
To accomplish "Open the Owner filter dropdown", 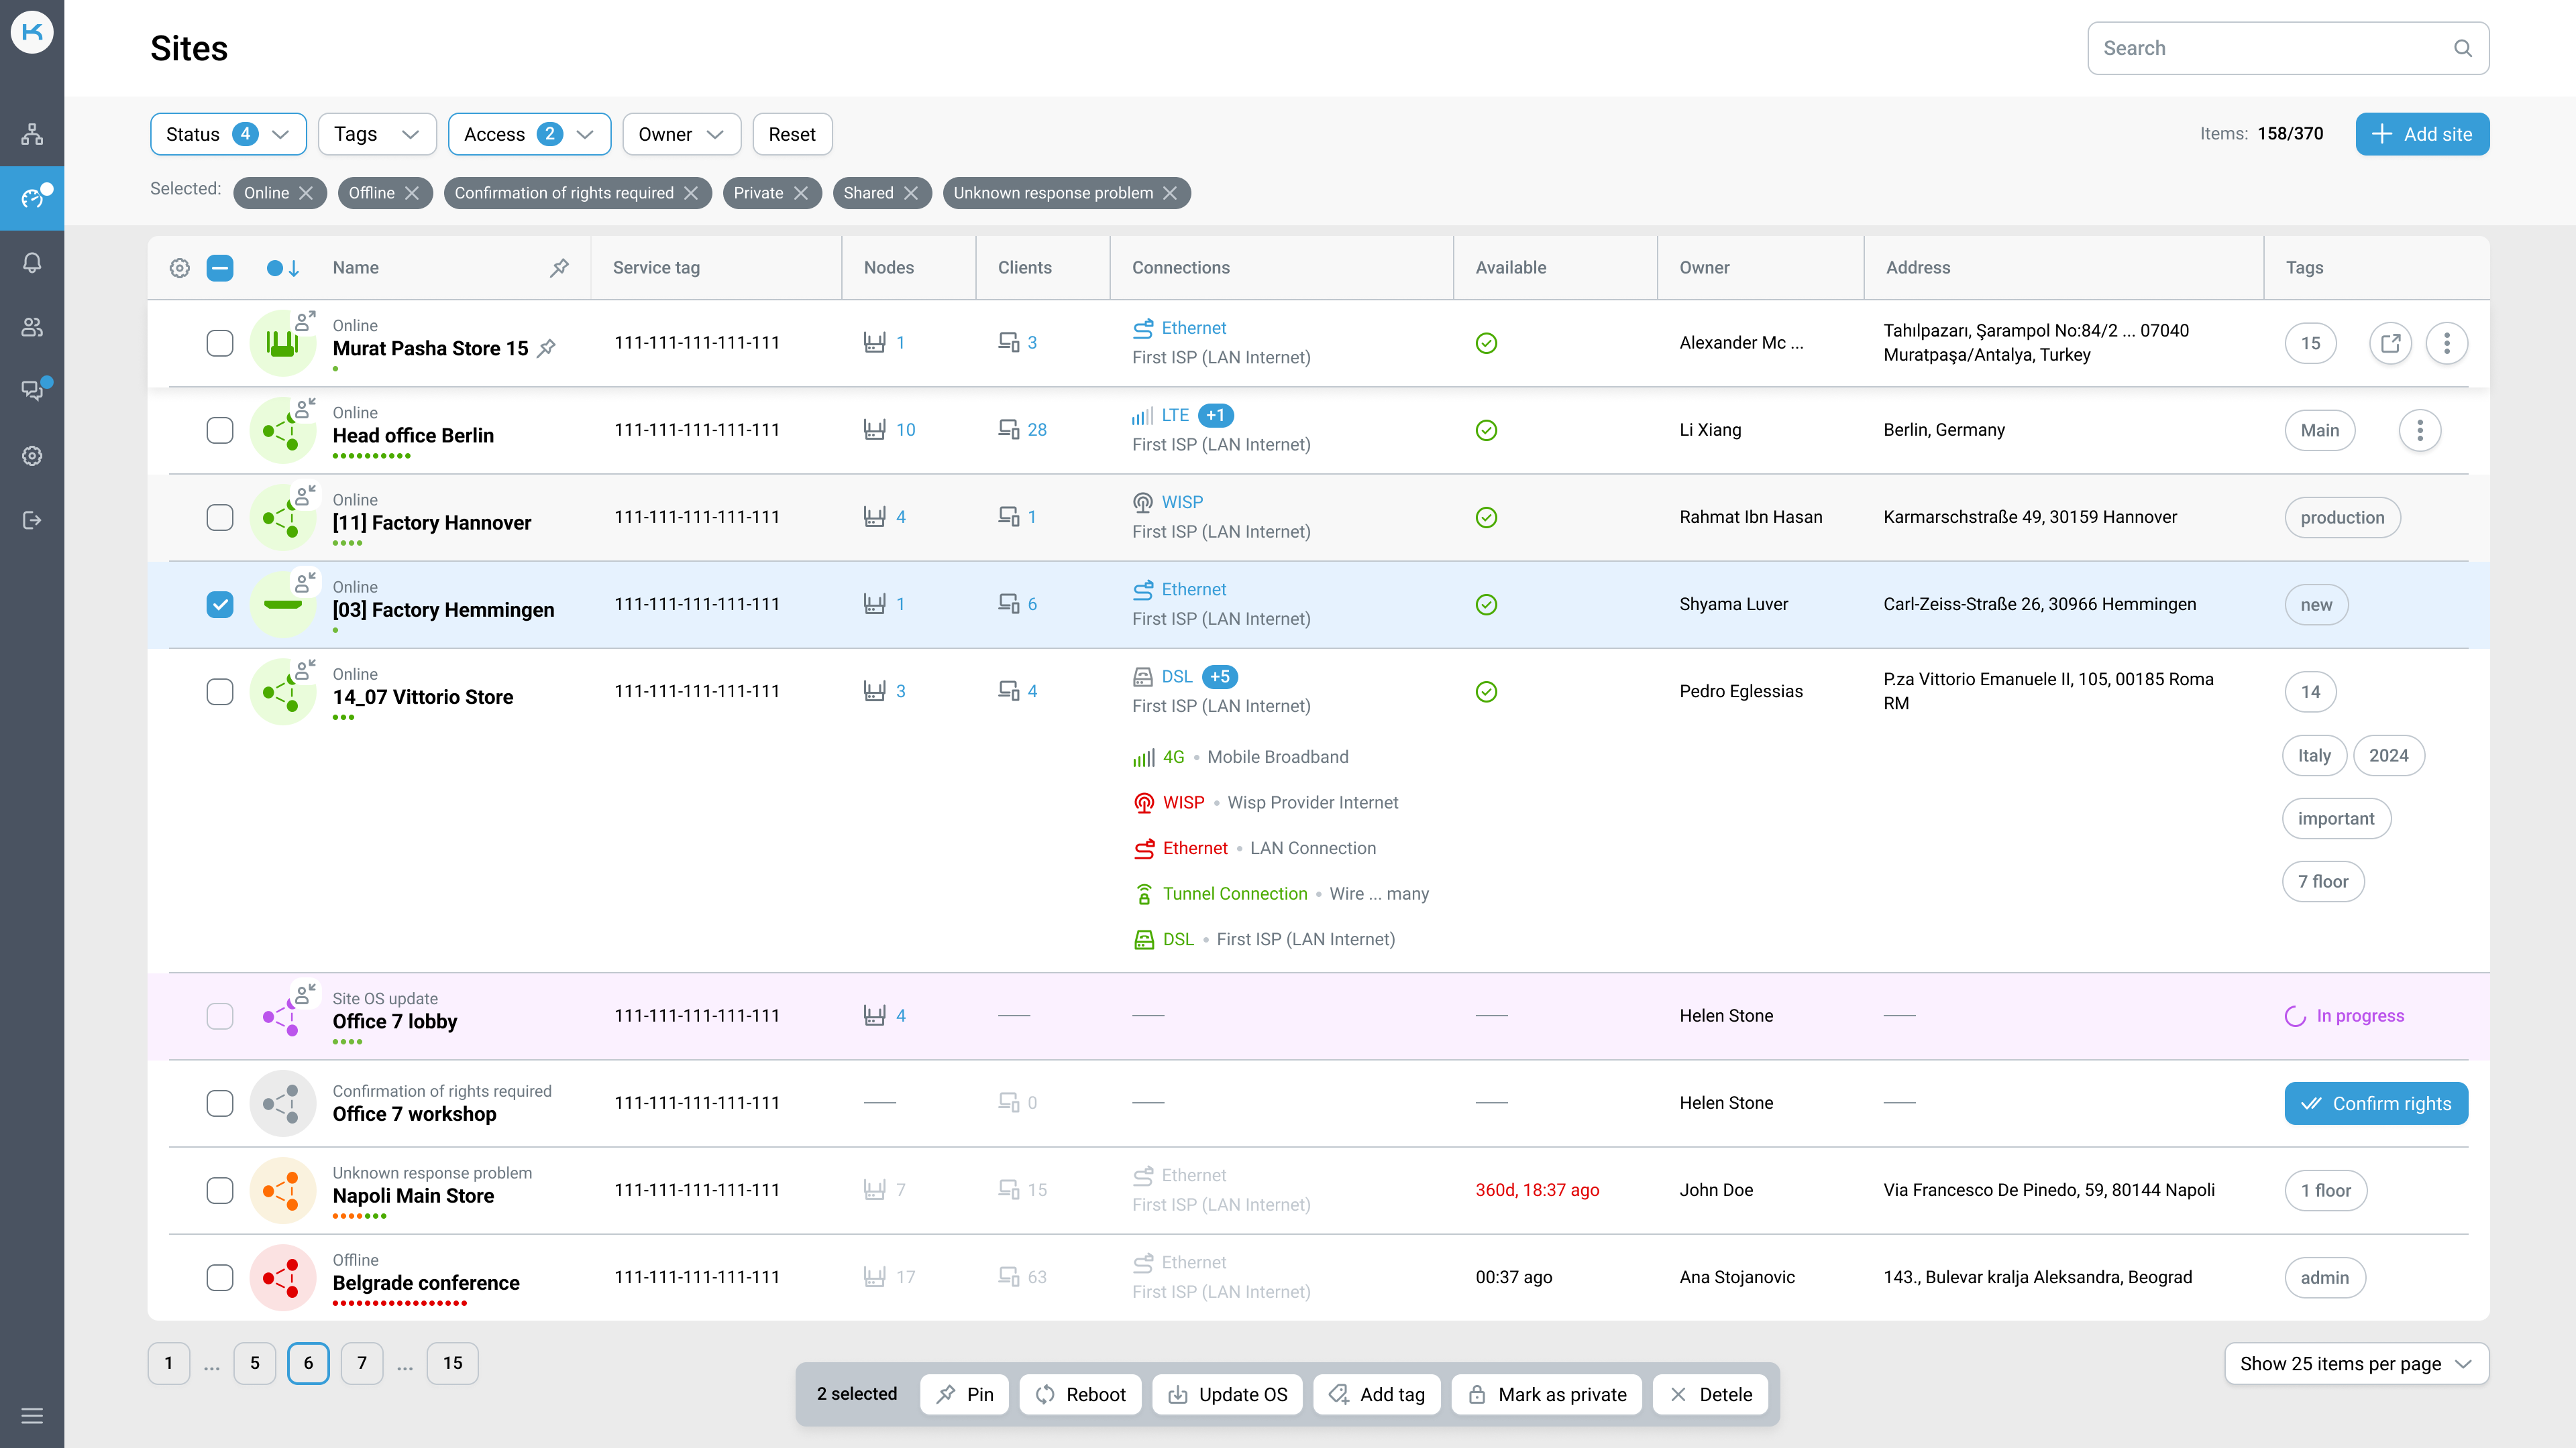I will point(681,134).
